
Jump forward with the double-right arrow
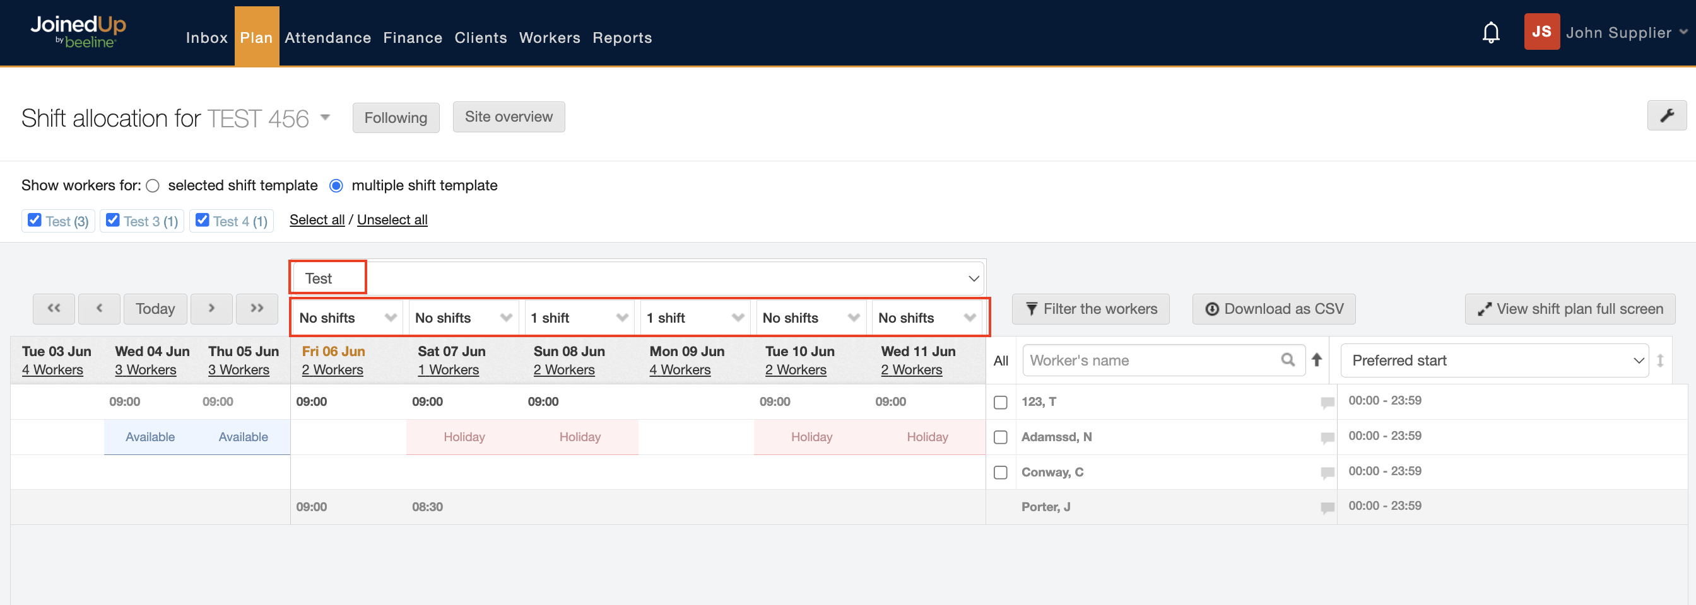(x=257, y=308)
